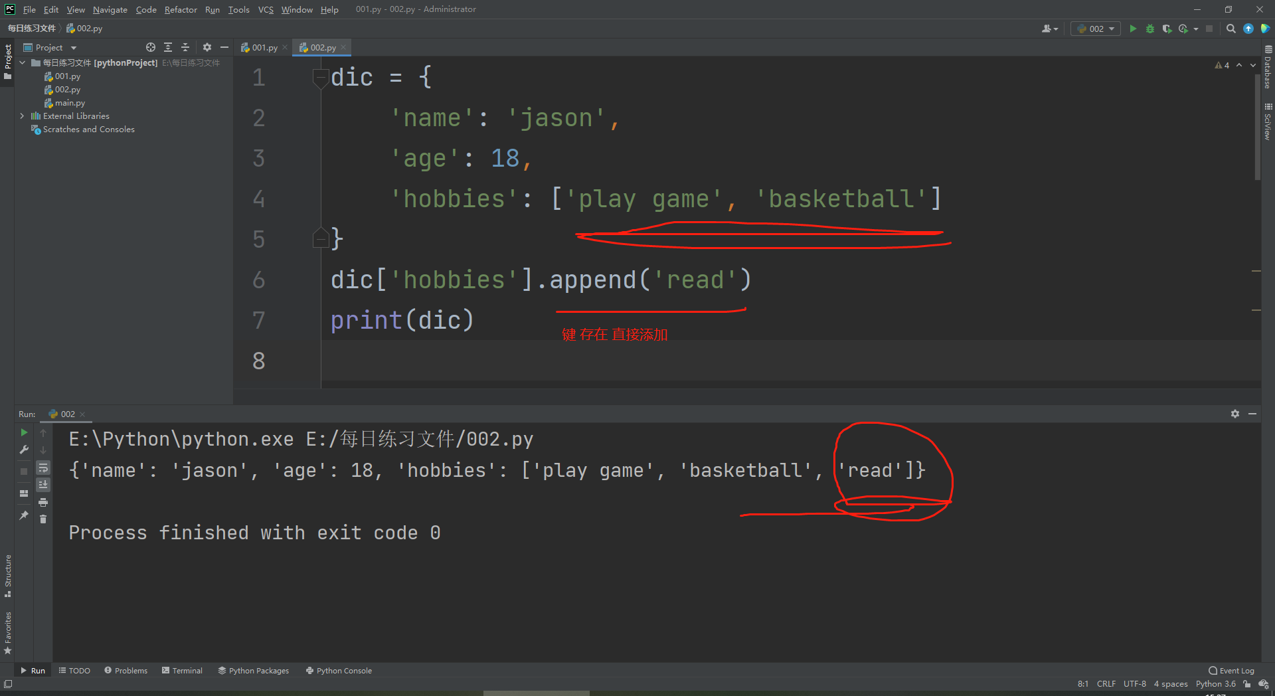Open the Python Console tool window
The width and height of the screenshot is (1275, 696).
[339, 671]
